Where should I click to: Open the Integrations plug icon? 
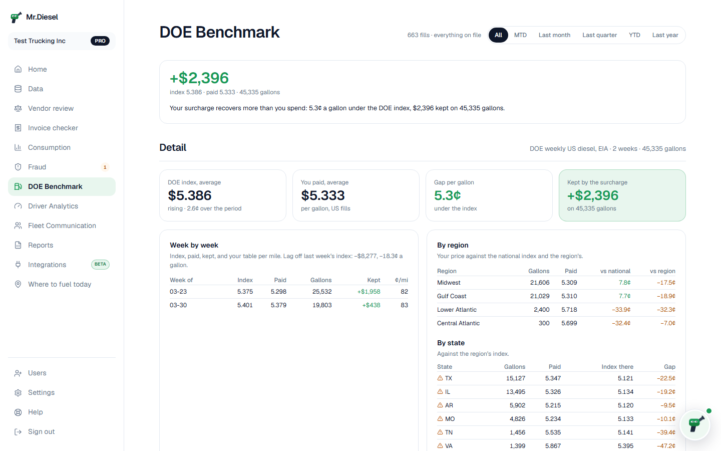(18, 265)
